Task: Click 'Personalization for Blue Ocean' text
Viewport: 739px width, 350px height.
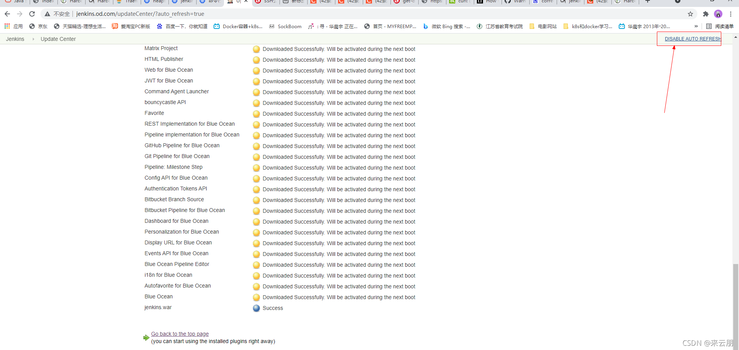Action: click(182, 232)
